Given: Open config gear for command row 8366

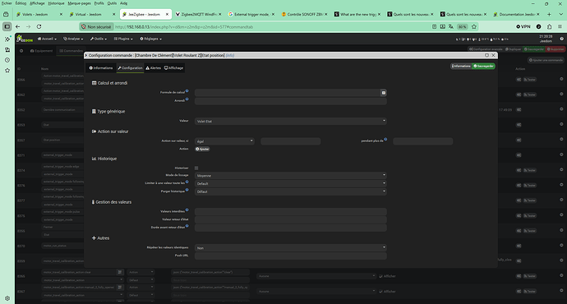Looking at the screenshot, I should coord(519,80).
